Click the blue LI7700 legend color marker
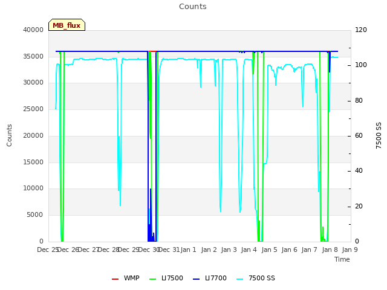The height and width of the screenshot is (290, 387). tap(196, 279)
